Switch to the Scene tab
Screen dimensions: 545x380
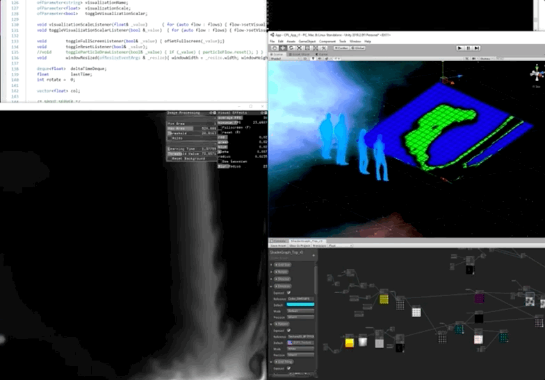click(277, 54)
